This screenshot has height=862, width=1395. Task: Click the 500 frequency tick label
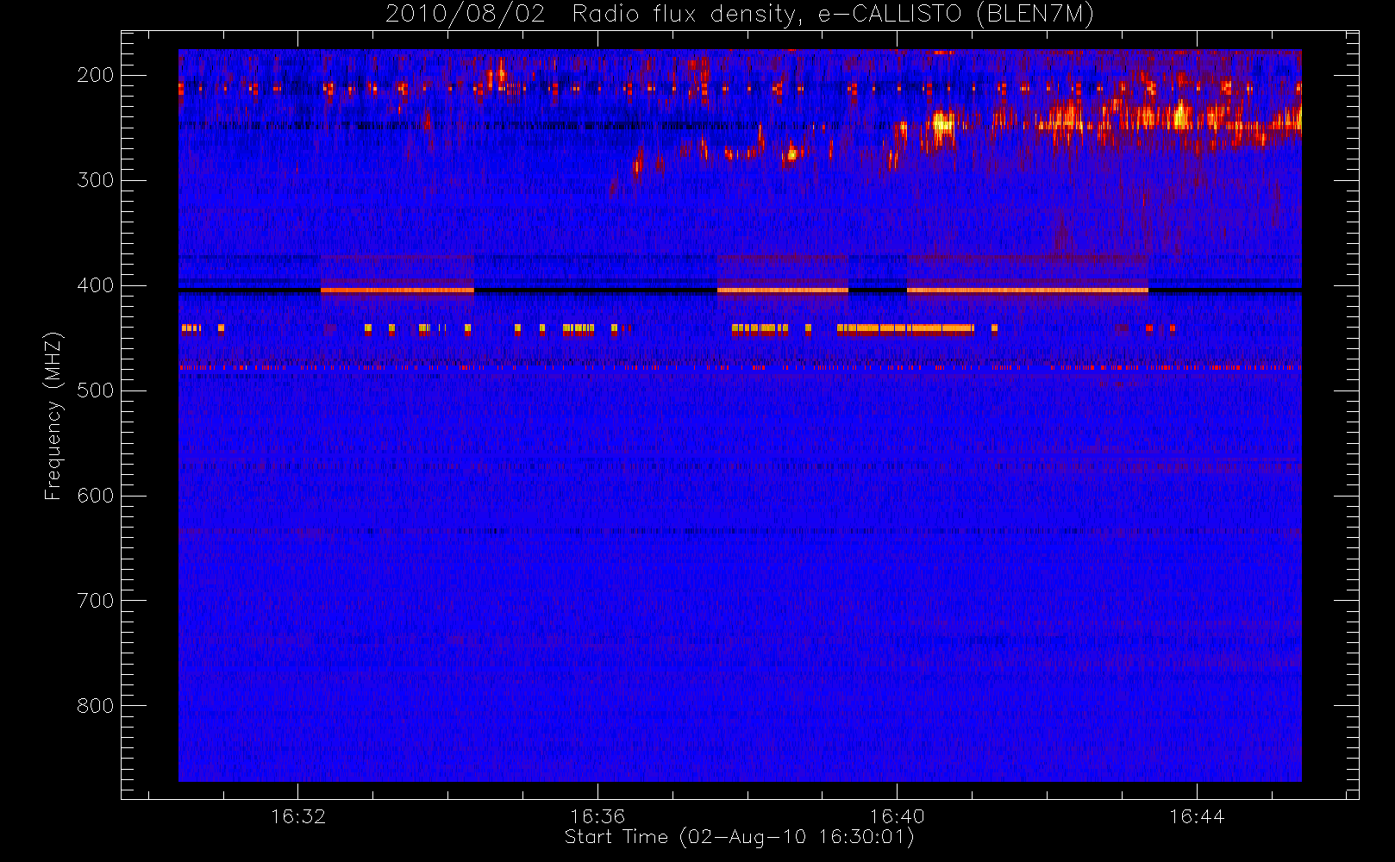click(95, 390)
